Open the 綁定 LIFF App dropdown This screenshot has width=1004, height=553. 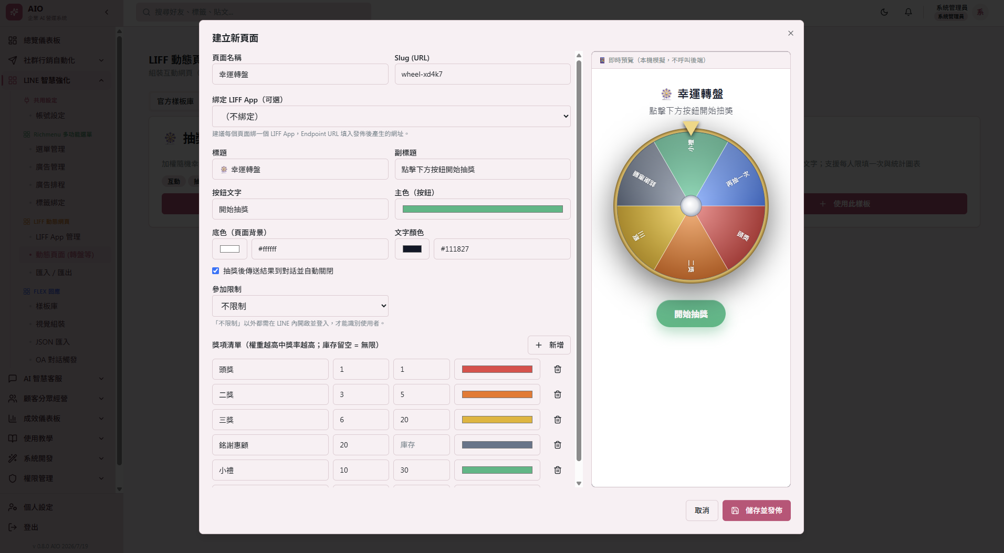(391, 116)
